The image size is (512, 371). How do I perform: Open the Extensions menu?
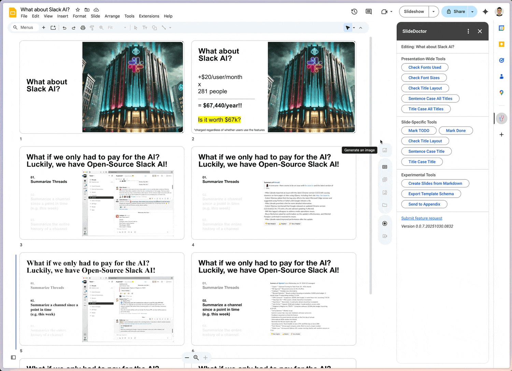(x=149, y=16)
